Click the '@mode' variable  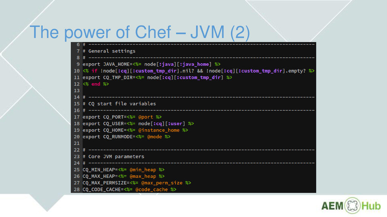click(155, 137)
